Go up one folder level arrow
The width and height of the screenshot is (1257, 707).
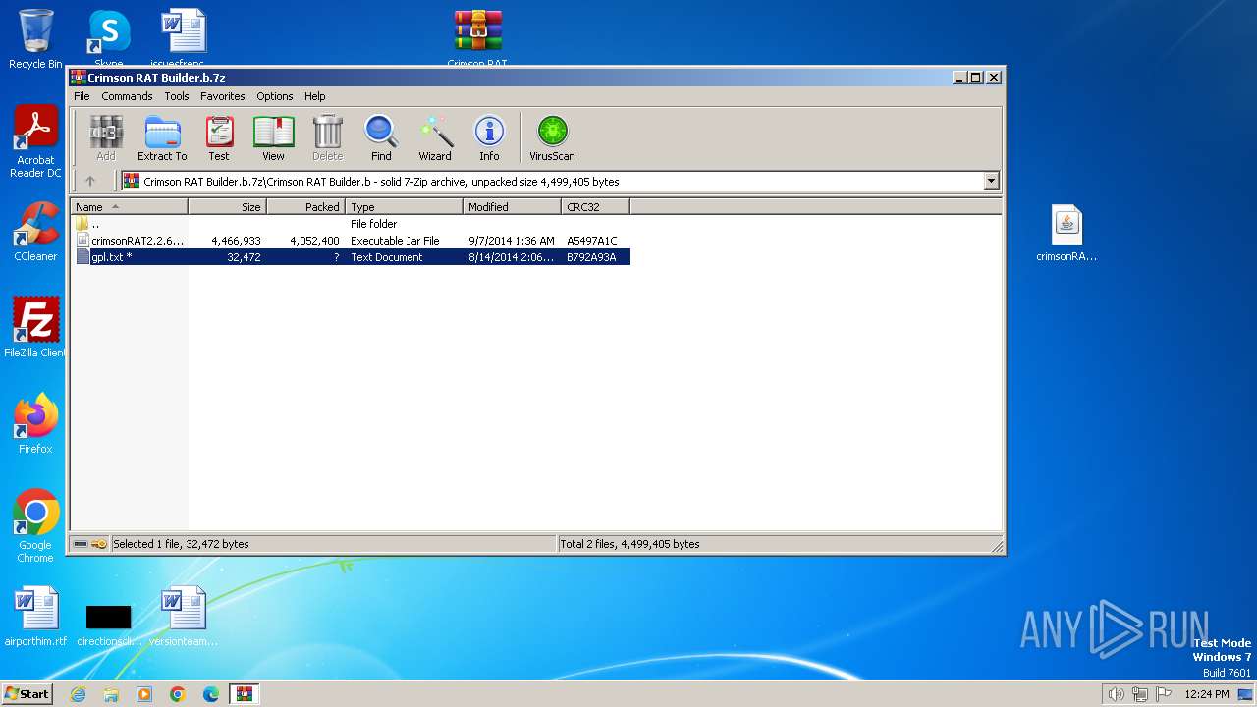click(90, 181)
